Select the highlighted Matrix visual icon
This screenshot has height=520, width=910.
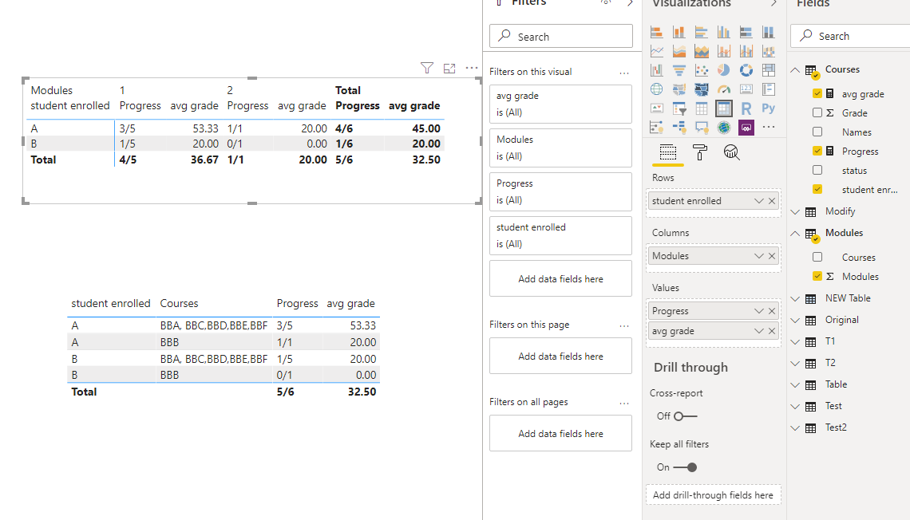724,108
